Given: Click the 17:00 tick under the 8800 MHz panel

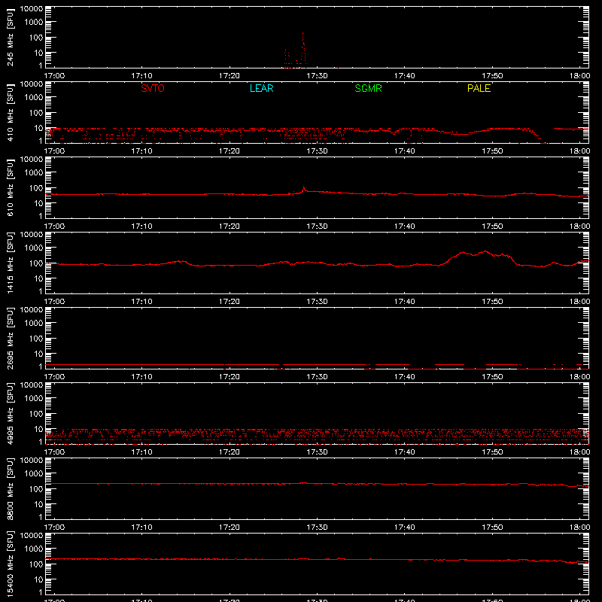Looking at the screenshot, I should pos(54,528).
